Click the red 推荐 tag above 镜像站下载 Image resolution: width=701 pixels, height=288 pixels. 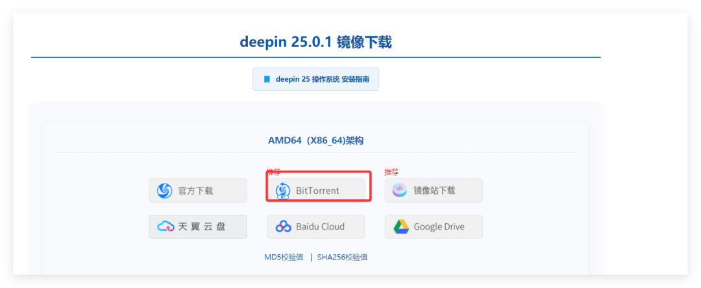click(391, 172)
